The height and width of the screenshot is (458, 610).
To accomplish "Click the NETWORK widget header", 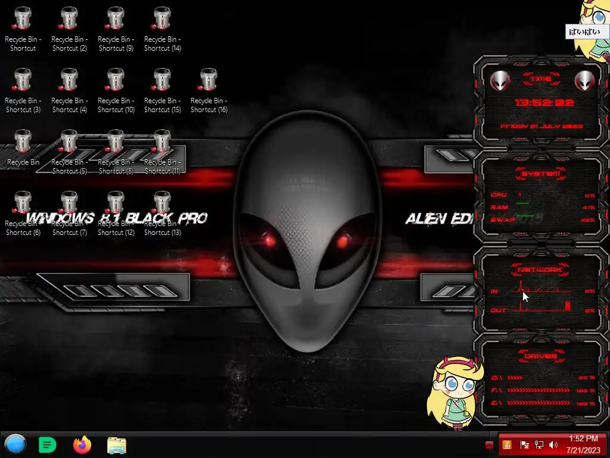I will click(x=540, y=270).
